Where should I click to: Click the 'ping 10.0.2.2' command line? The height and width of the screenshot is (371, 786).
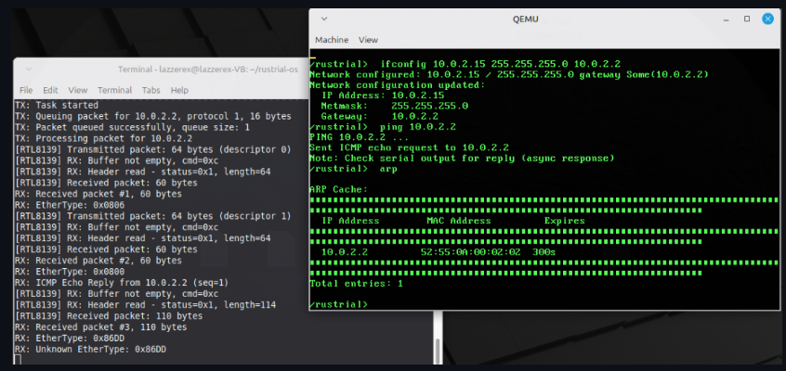[383, 127]
